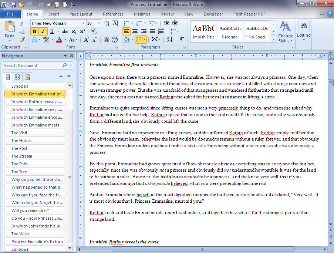This screenshot has width=334, height=253.
Task: Toggle Bold formatting
Action: tap(34, 31)
